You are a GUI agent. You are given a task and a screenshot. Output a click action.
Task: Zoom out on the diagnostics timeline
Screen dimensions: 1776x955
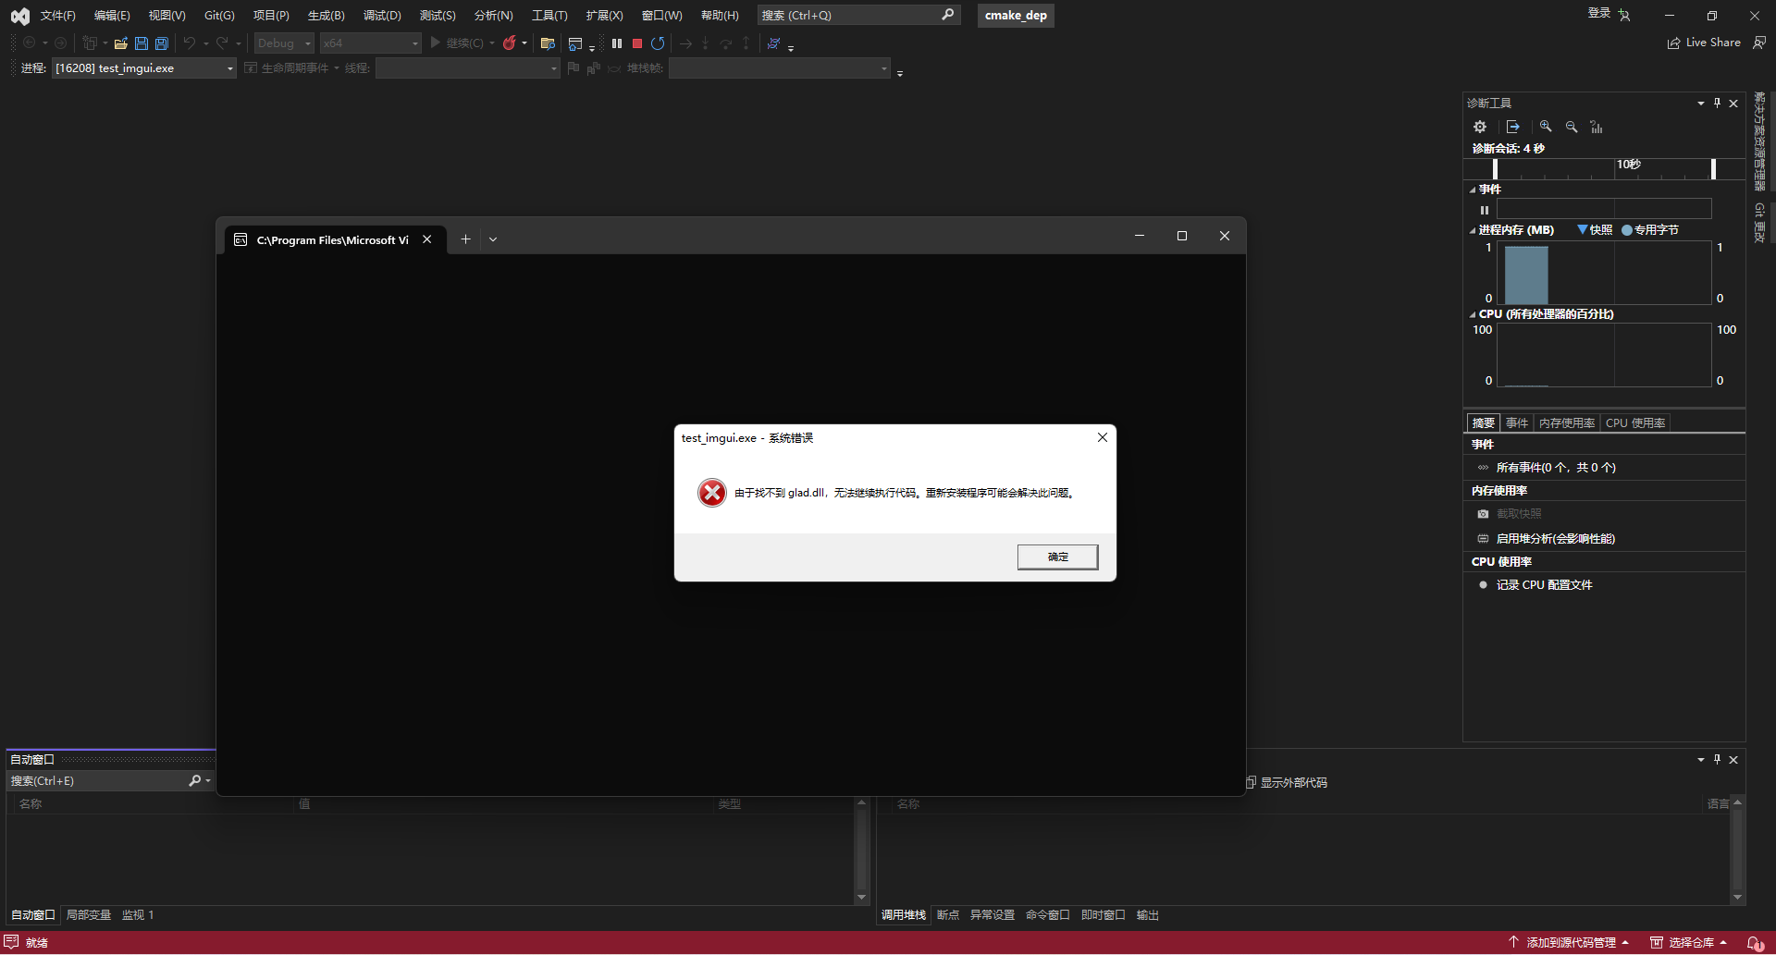click(x=1572, y=127)
